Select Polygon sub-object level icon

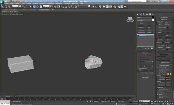pos(148,55)
